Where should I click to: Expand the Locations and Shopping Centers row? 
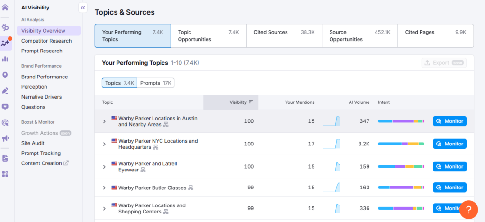click(x=104, y=209)
